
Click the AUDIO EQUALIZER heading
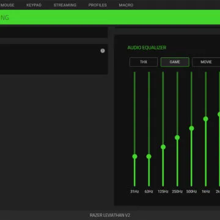(147, 48)
